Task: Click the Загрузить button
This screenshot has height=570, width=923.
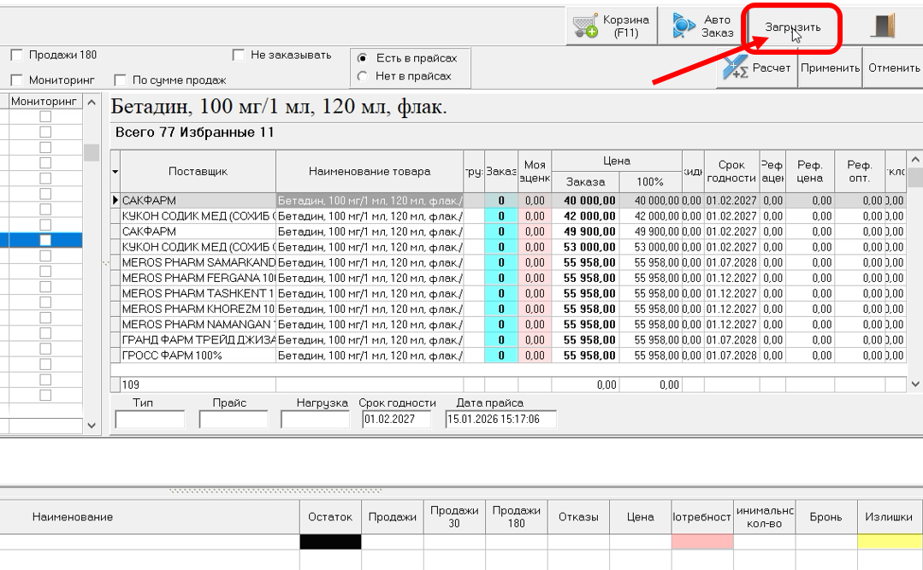Action: 792,27
